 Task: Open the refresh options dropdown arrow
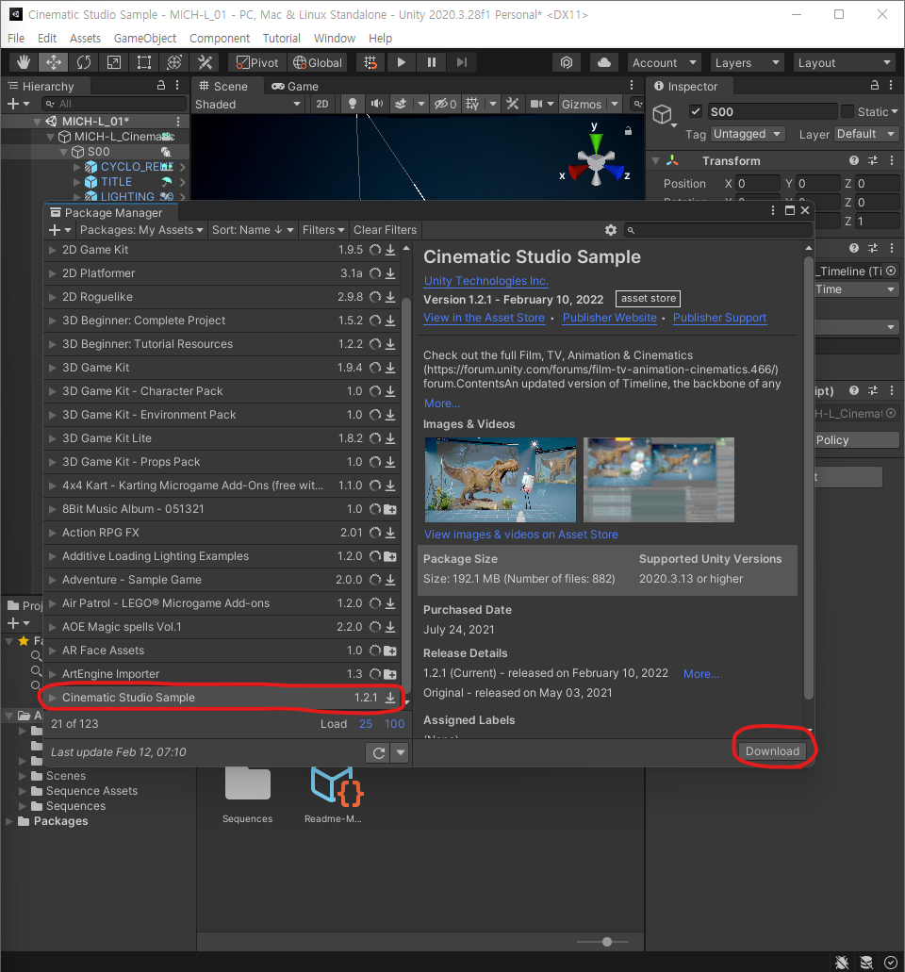click(x=401, y=753)
